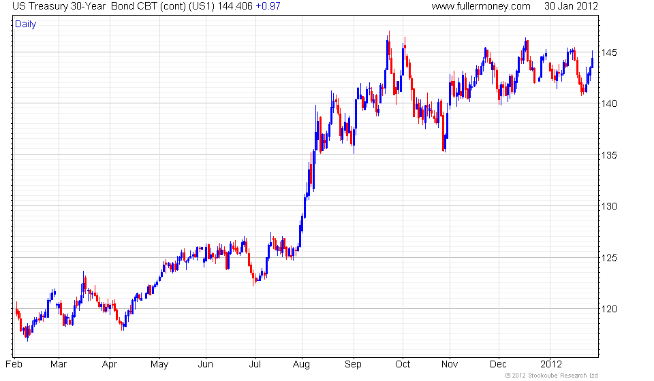Click the 'May' x-axis label
The width and height of the screenshot is (654, 381).
coord(159,365)
